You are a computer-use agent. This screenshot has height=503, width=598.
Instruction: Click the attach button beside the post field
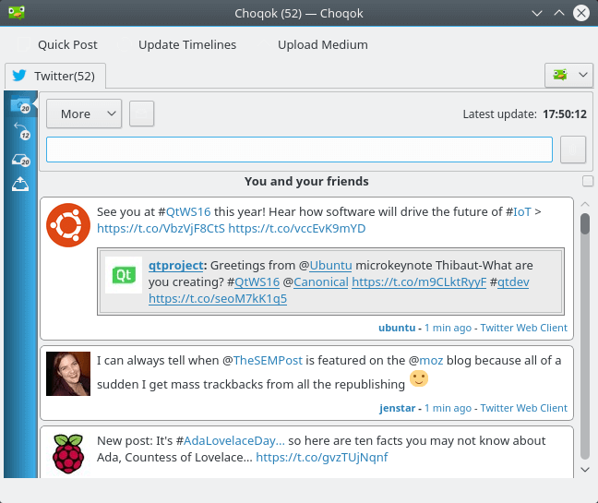click(573, 150)
